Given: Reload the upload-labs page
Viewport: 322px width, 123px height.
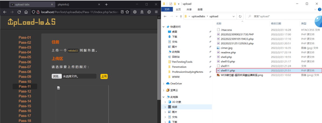Looking at the screenshot, I should point(19,12).
